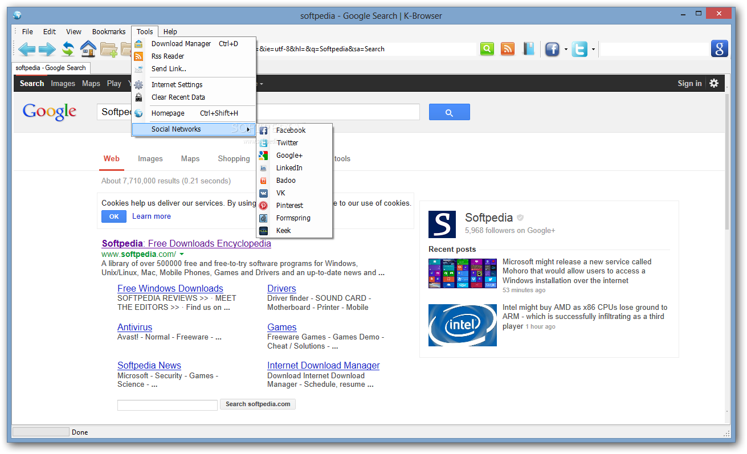Open the Help menu
The image size is (747, 454).
170,32
